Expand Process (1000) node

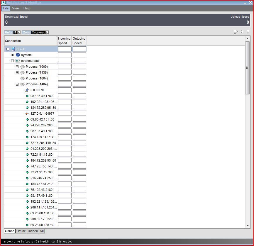(x=17, y=67)
